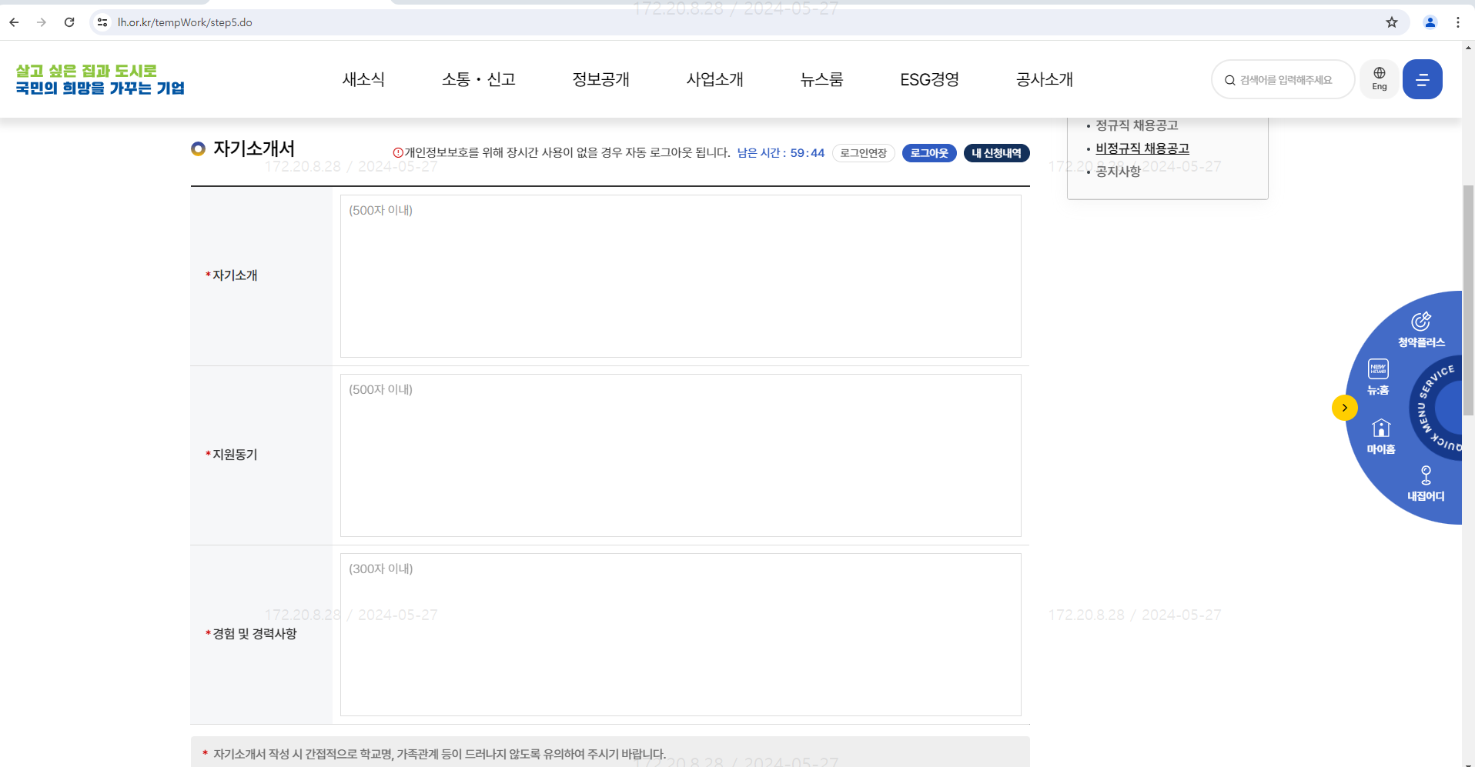The height and width of the screenshot is (767, 1475).
Task: Reload the page with refresh icon
Action: (69, 22)
